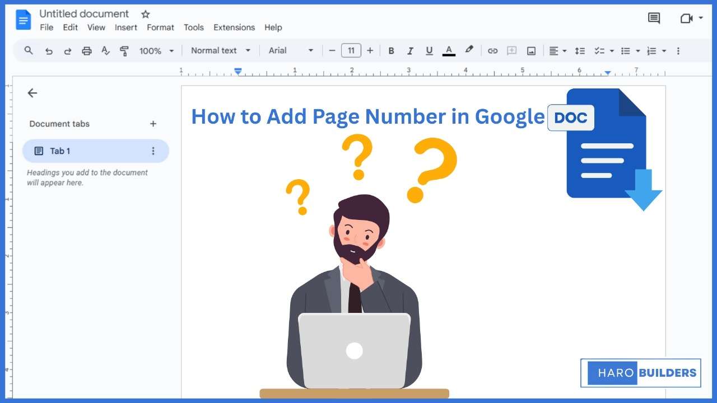
Task: Open line and paragraph spacing
Action: click(x=580, y=51)
